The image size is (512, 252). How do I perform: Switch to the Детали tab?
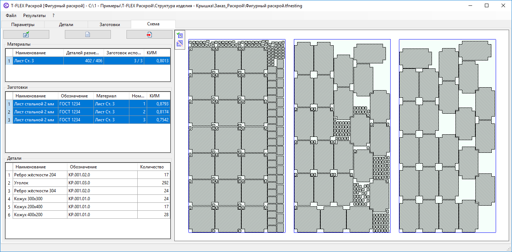click(x=66, y=25)
